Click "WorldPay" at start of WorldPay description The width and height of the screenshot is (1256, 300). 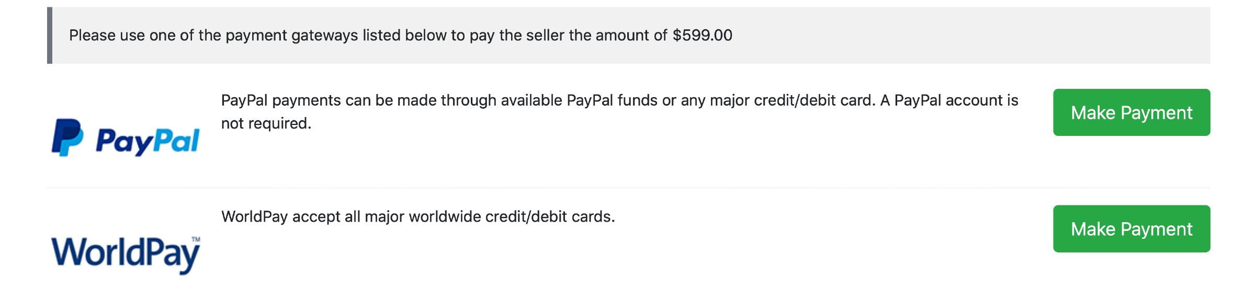click(254, 217)
